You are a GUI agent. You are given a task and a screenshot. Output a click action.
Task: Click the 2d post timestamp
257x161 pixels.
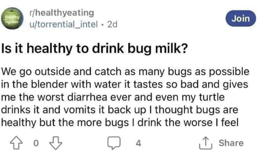click(x=112, y=24)
